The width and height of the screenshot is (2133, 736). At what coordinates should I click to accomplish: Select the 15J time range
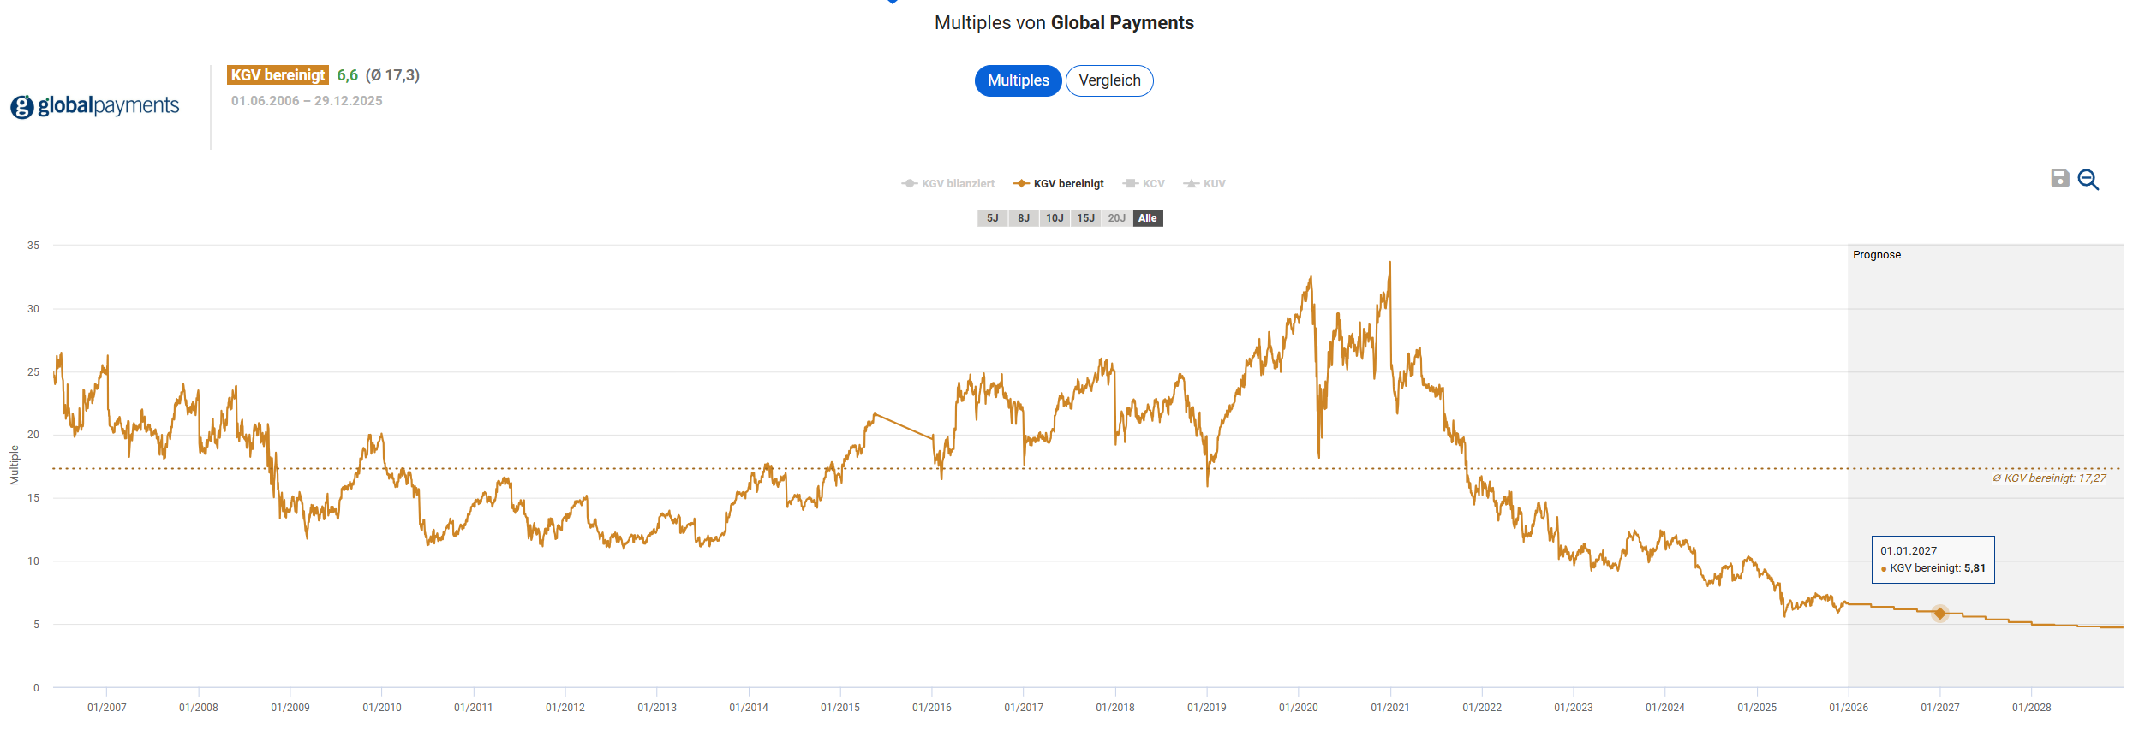point(1085,218)
